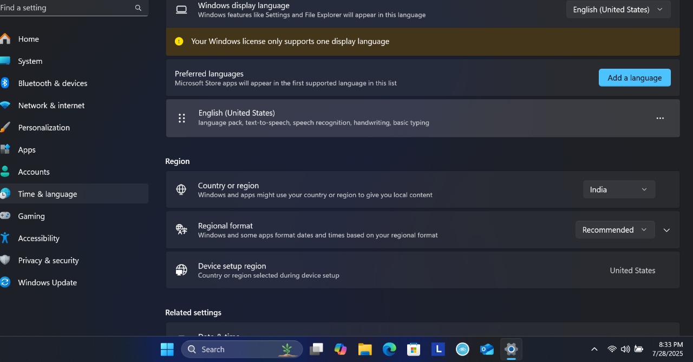The height and width of the screenshot is (362, 693).
Task: Click the Country or region globe icon
Action: point(181,189)
